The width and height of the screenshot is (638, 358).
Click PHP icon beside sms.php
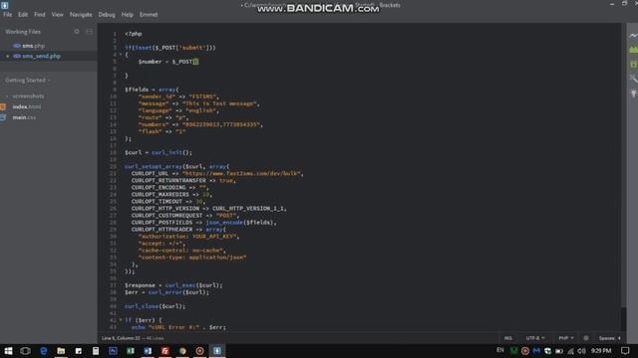pos(17,46)
